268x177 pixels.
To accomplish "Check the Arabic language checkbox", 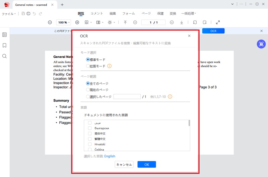I will [x=90, y=123].
